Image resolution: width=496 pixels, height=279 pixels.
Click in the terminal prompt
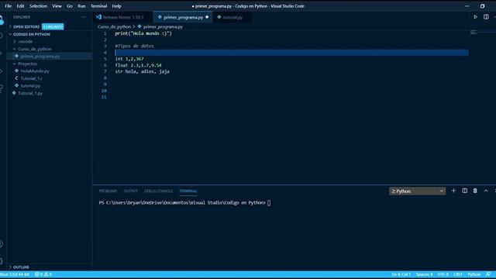point(269,203)
